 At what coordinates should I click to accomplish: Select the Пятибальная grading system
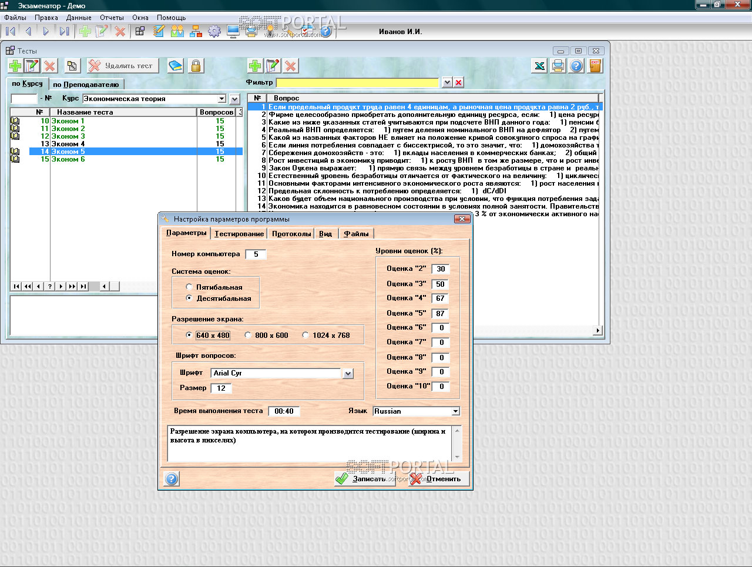point(189,287)
